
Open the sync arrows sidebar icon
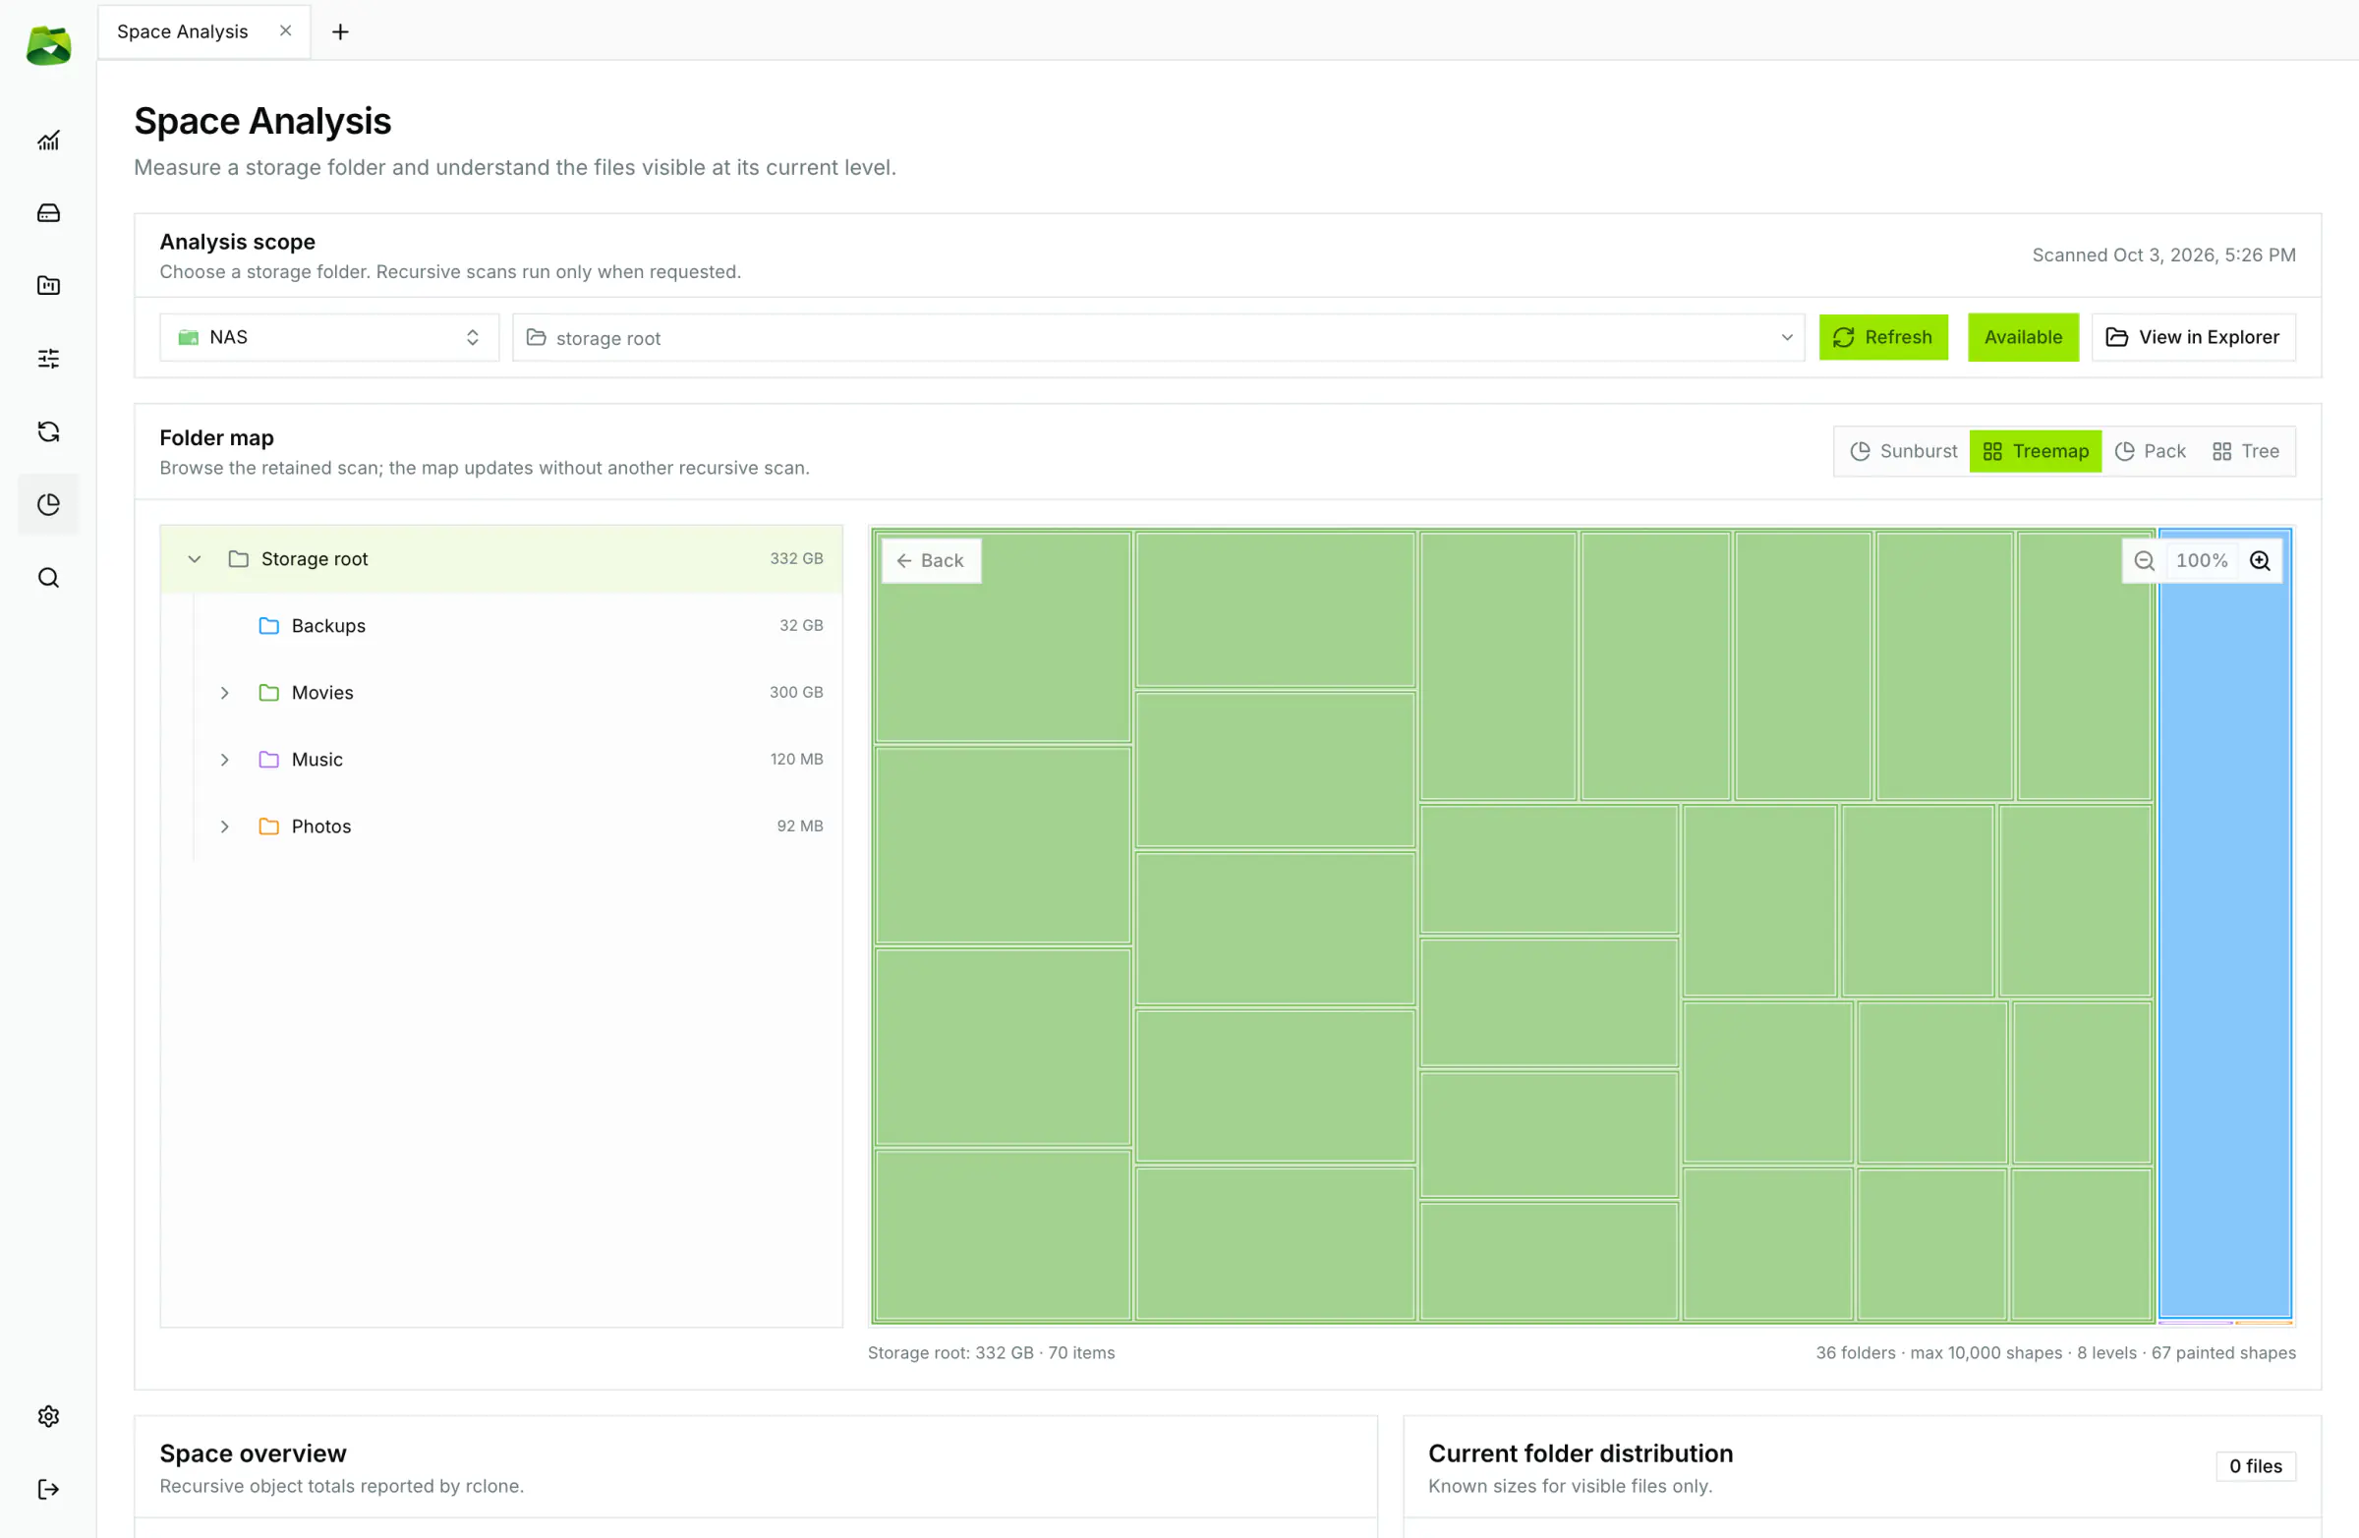click(x=48, y=431)
